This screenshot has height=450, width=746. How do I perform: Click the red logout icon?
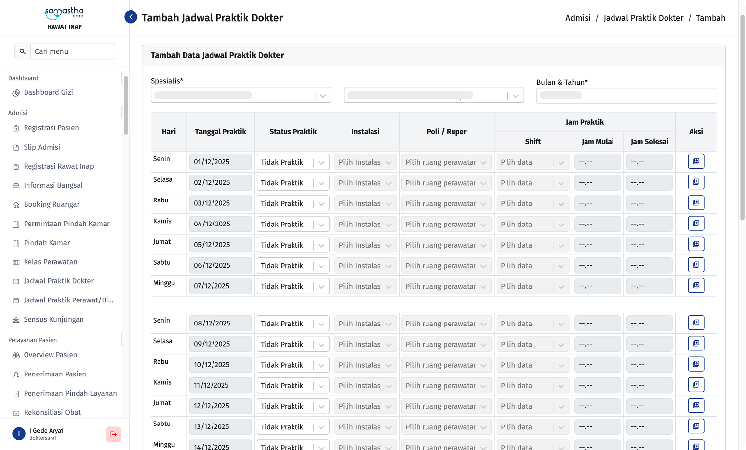(x=113, y=434)
